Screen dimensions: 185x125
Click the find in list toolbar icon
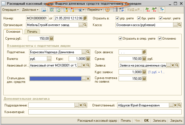(x=44, y=10)
